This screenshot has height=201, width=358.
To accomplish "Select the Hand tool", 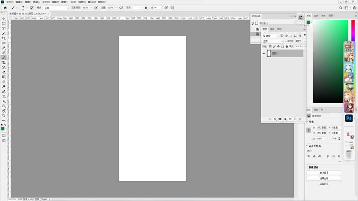I will click(4, 111).
